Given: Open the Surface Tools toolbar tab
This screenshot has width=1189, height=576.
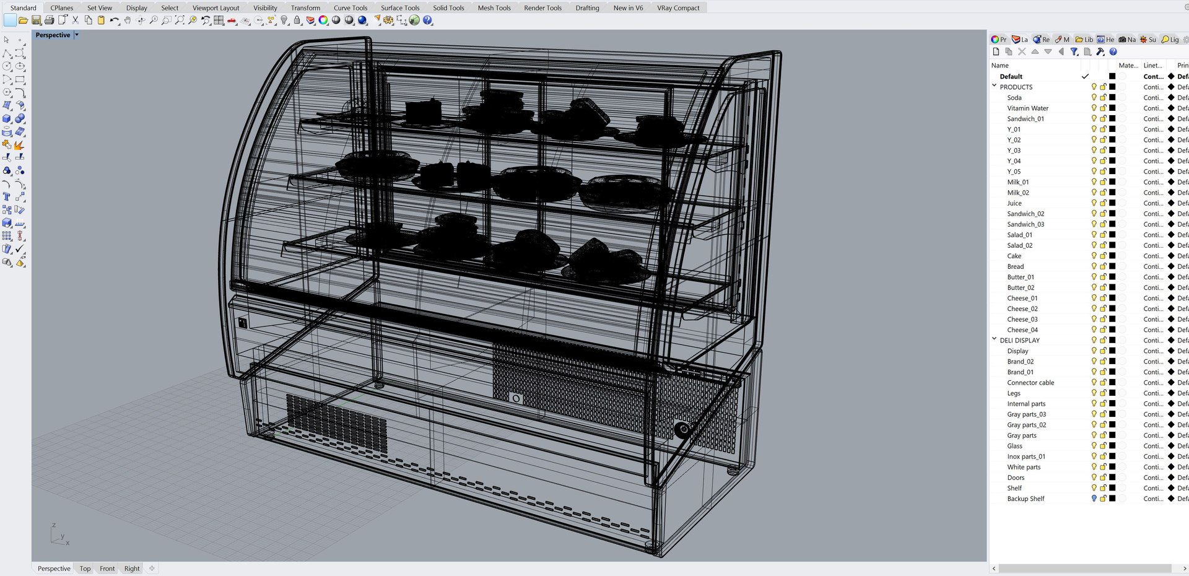Looking at the screenshot, I should (x=400, y=8).
